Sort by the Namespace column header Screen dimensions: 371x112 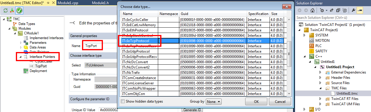169,14
